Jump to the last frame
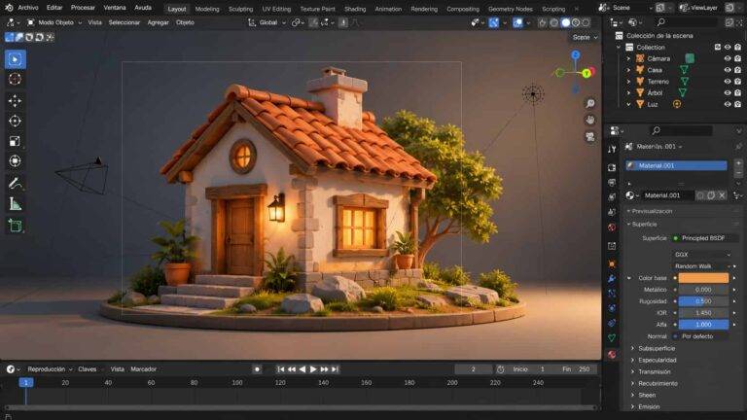This screenshot has height=420, width=747. coord(335,369)
